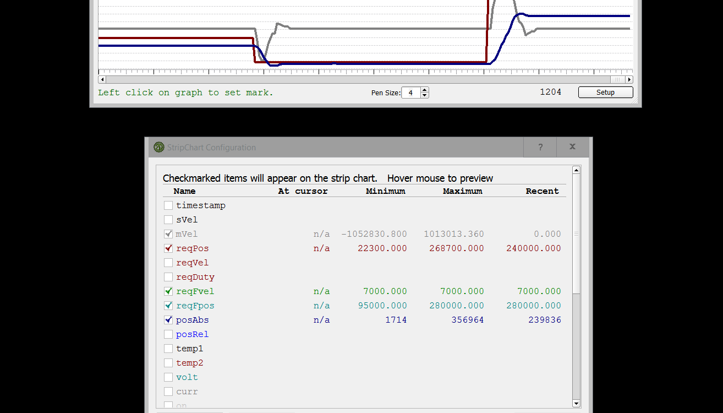Click the config list scroll-up arrow
723x413 pixels.
[577, 170]
